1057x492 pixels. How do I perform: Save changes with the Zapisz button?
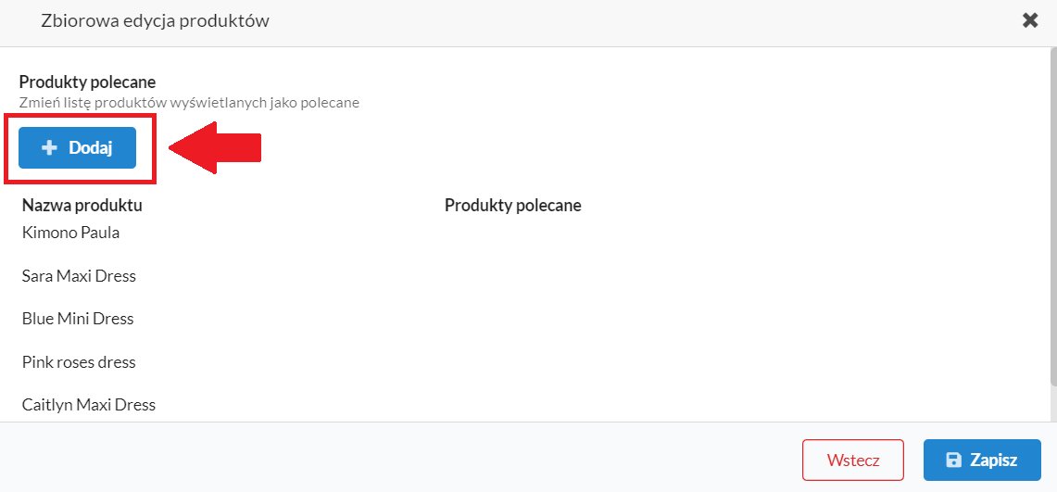982,460
